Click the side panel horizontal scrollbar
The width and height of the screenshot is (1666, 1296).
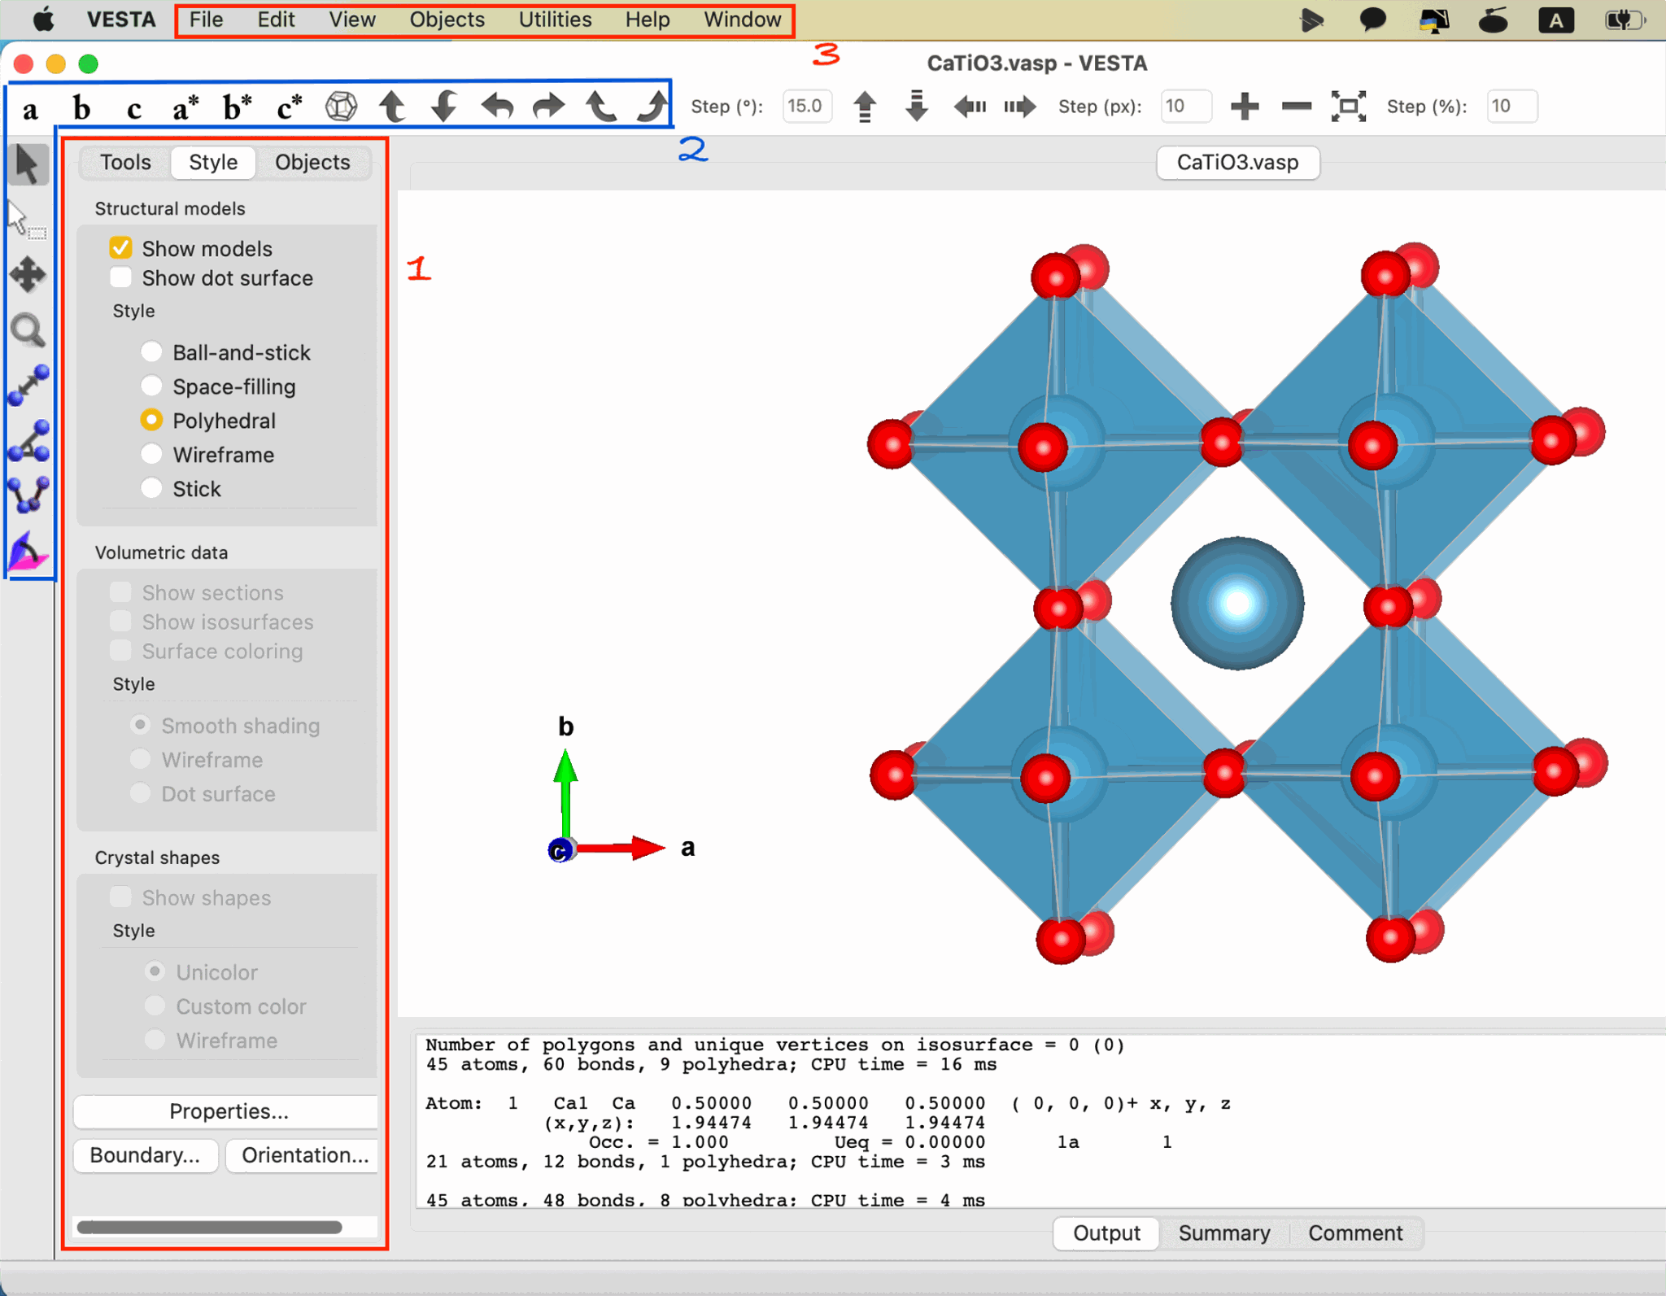tap(209, 1227)
